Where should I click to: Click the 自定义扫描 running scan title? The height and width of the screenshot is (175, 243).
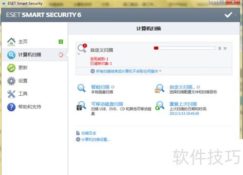[102, 50]
